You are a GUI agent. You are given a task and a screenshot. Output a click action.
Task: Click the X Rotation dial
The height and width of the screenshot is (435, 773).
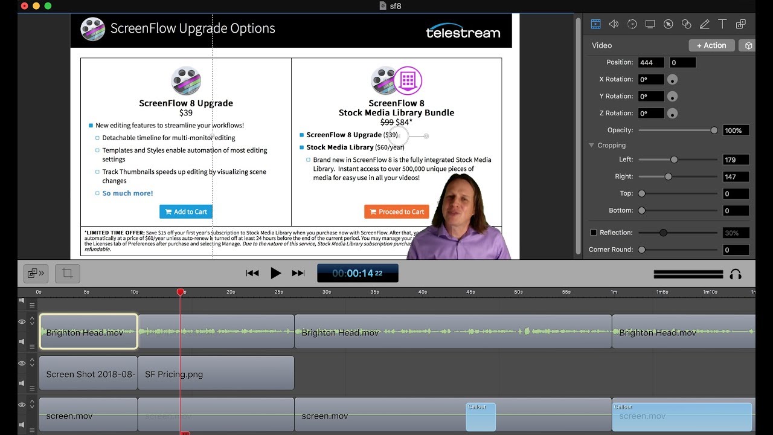(672, 80)
